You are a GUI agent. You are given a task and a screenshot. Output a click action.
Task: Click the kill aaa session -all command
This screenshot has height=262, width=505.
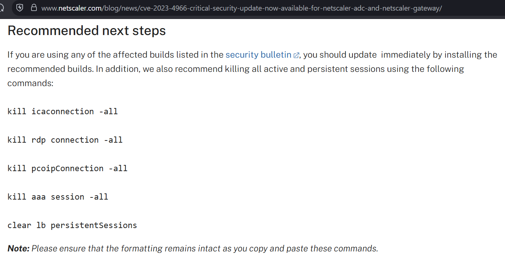point(58,197)
